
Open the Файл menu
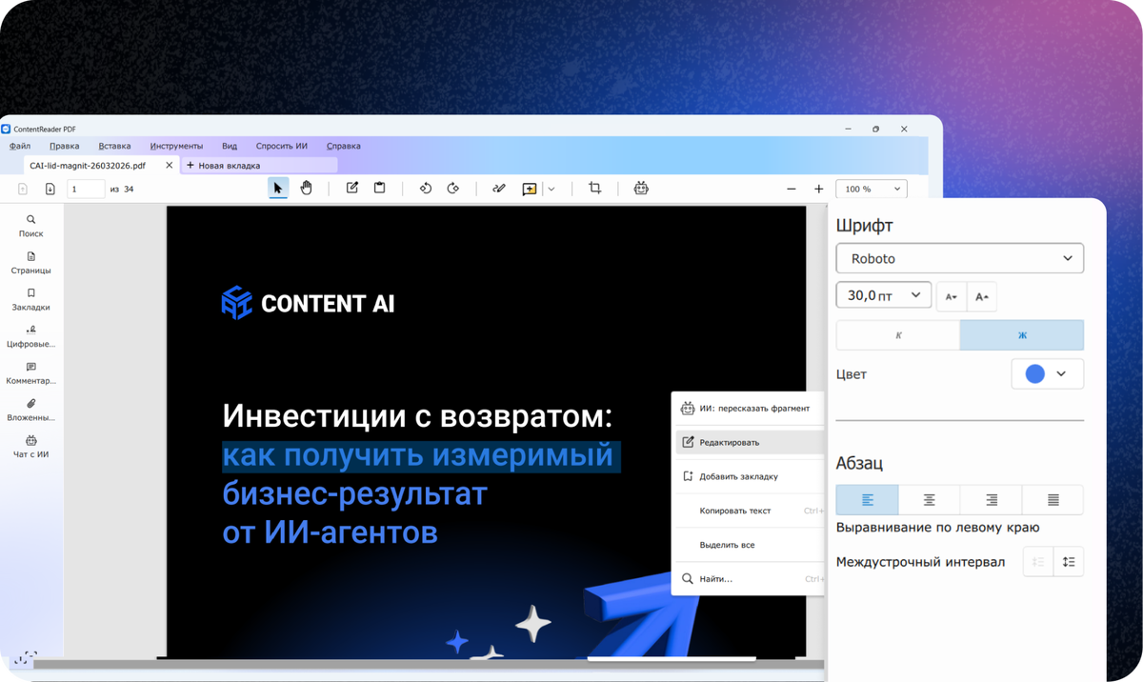coord(20,146)
